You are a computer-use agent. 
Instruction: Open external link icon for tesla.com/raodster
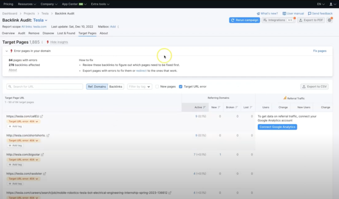coord(45,174)
